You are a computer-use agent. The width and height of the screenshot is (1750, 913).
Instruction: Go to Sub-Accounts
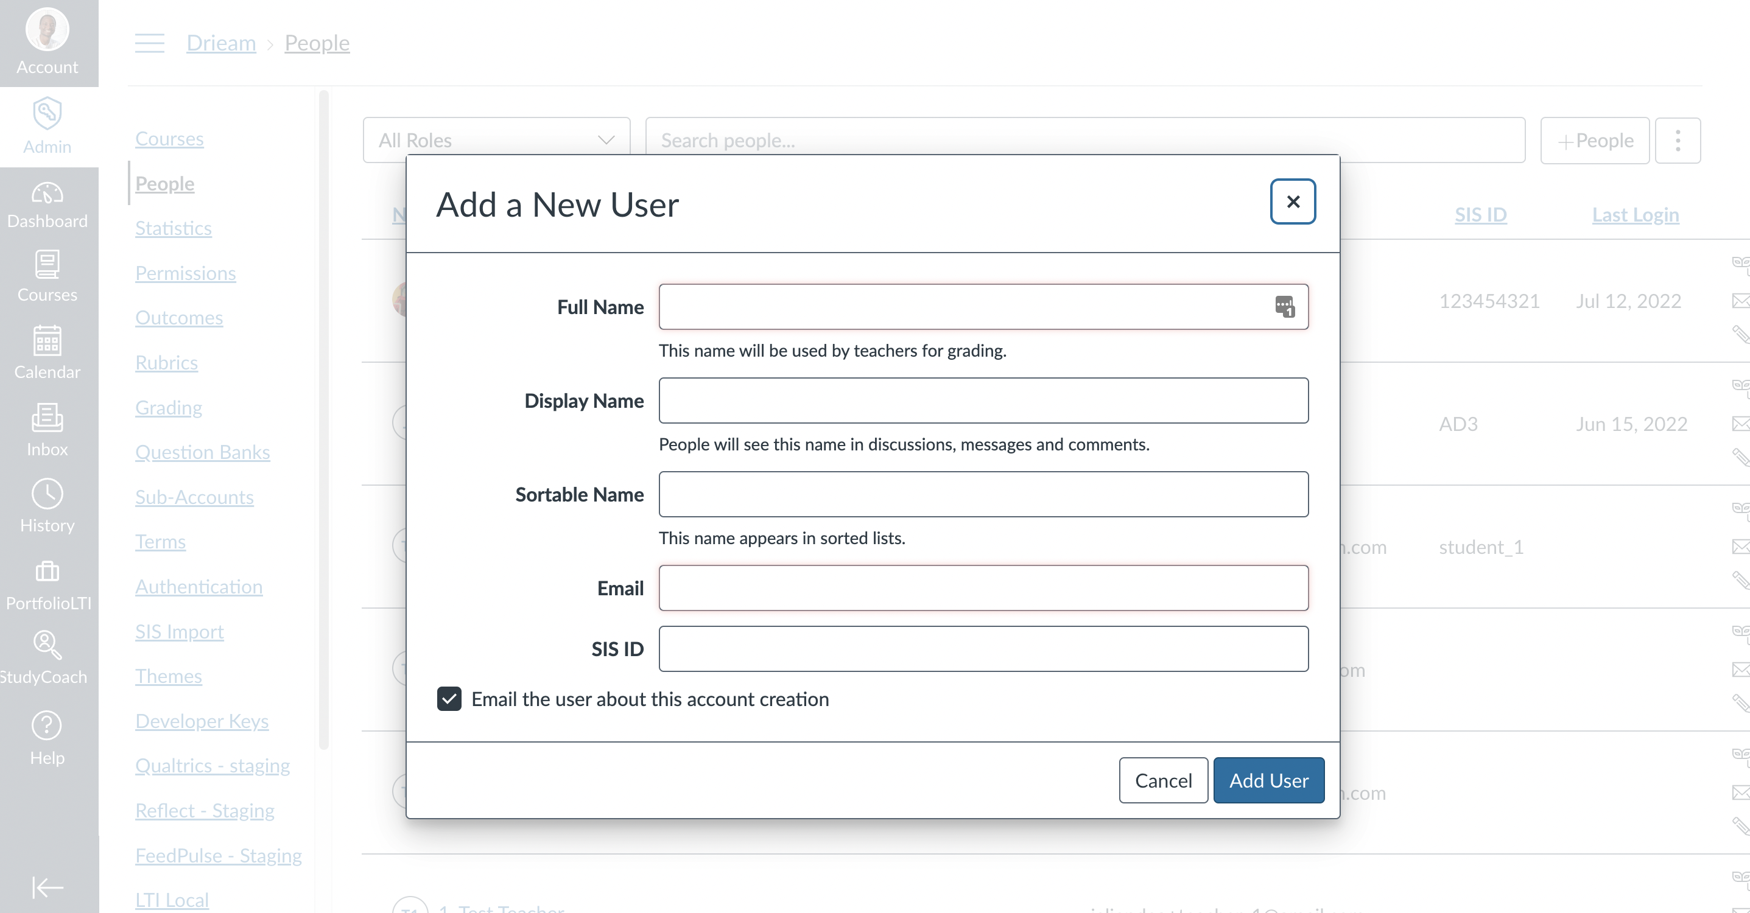194,497
